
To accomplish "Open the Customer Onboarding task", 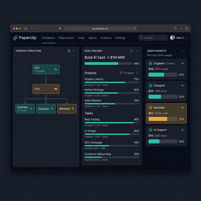I will coord(98,154).
